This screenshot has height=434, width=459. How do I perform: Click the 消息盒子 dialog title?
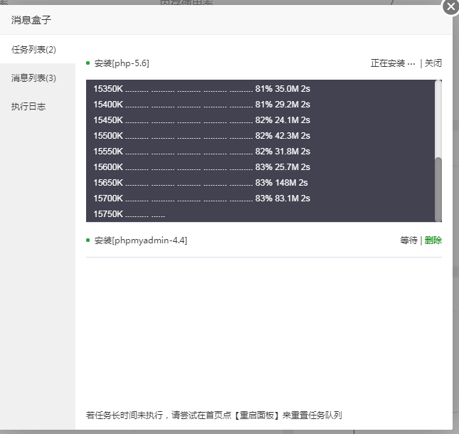31,20
